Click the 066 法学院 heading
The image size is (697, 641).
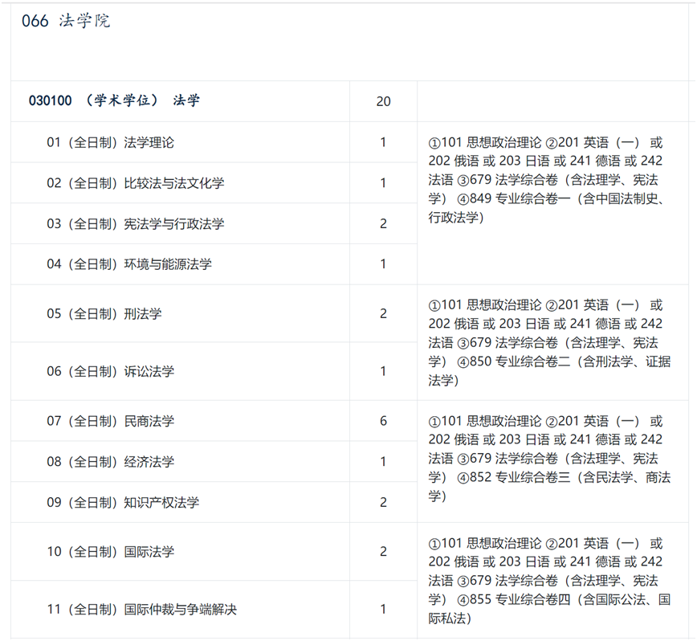(x=66, y=21)
